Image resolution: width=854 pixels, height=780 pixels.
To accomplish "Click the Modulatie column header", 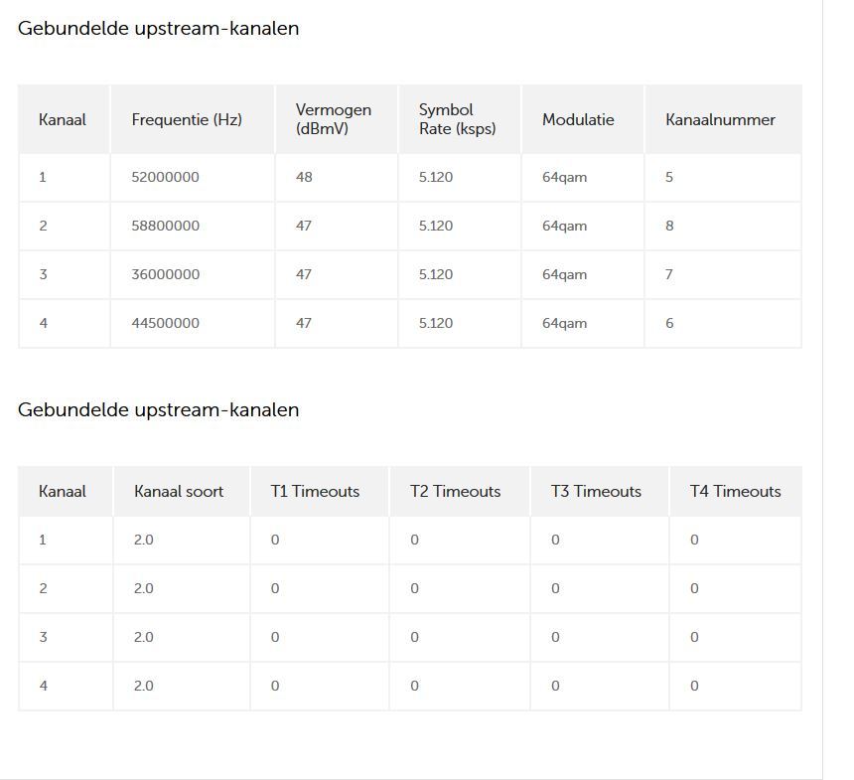I will coord(578,119).
